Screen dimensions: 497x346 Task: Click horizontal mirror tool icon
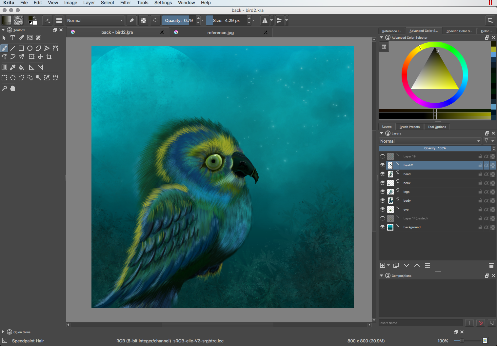[x=264, y=20]
